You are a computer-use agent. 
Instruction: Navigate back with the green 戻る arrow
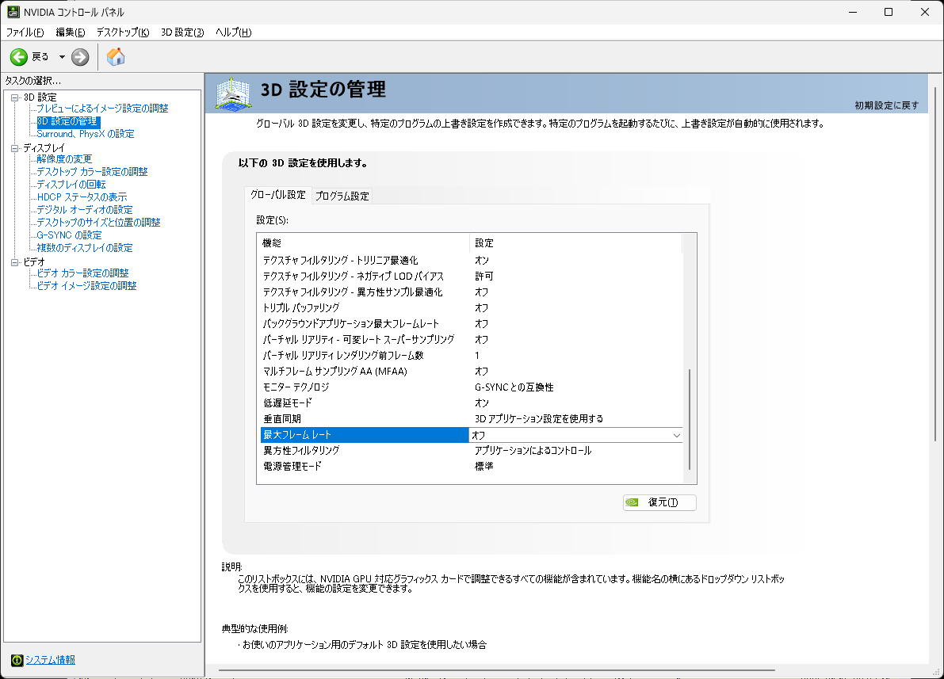17,56
